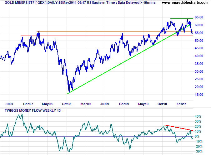Screen dimensions: 211x156
Task: Click the 0% money flow axis label
Action: pyautogui.click(x=197, y=136)
